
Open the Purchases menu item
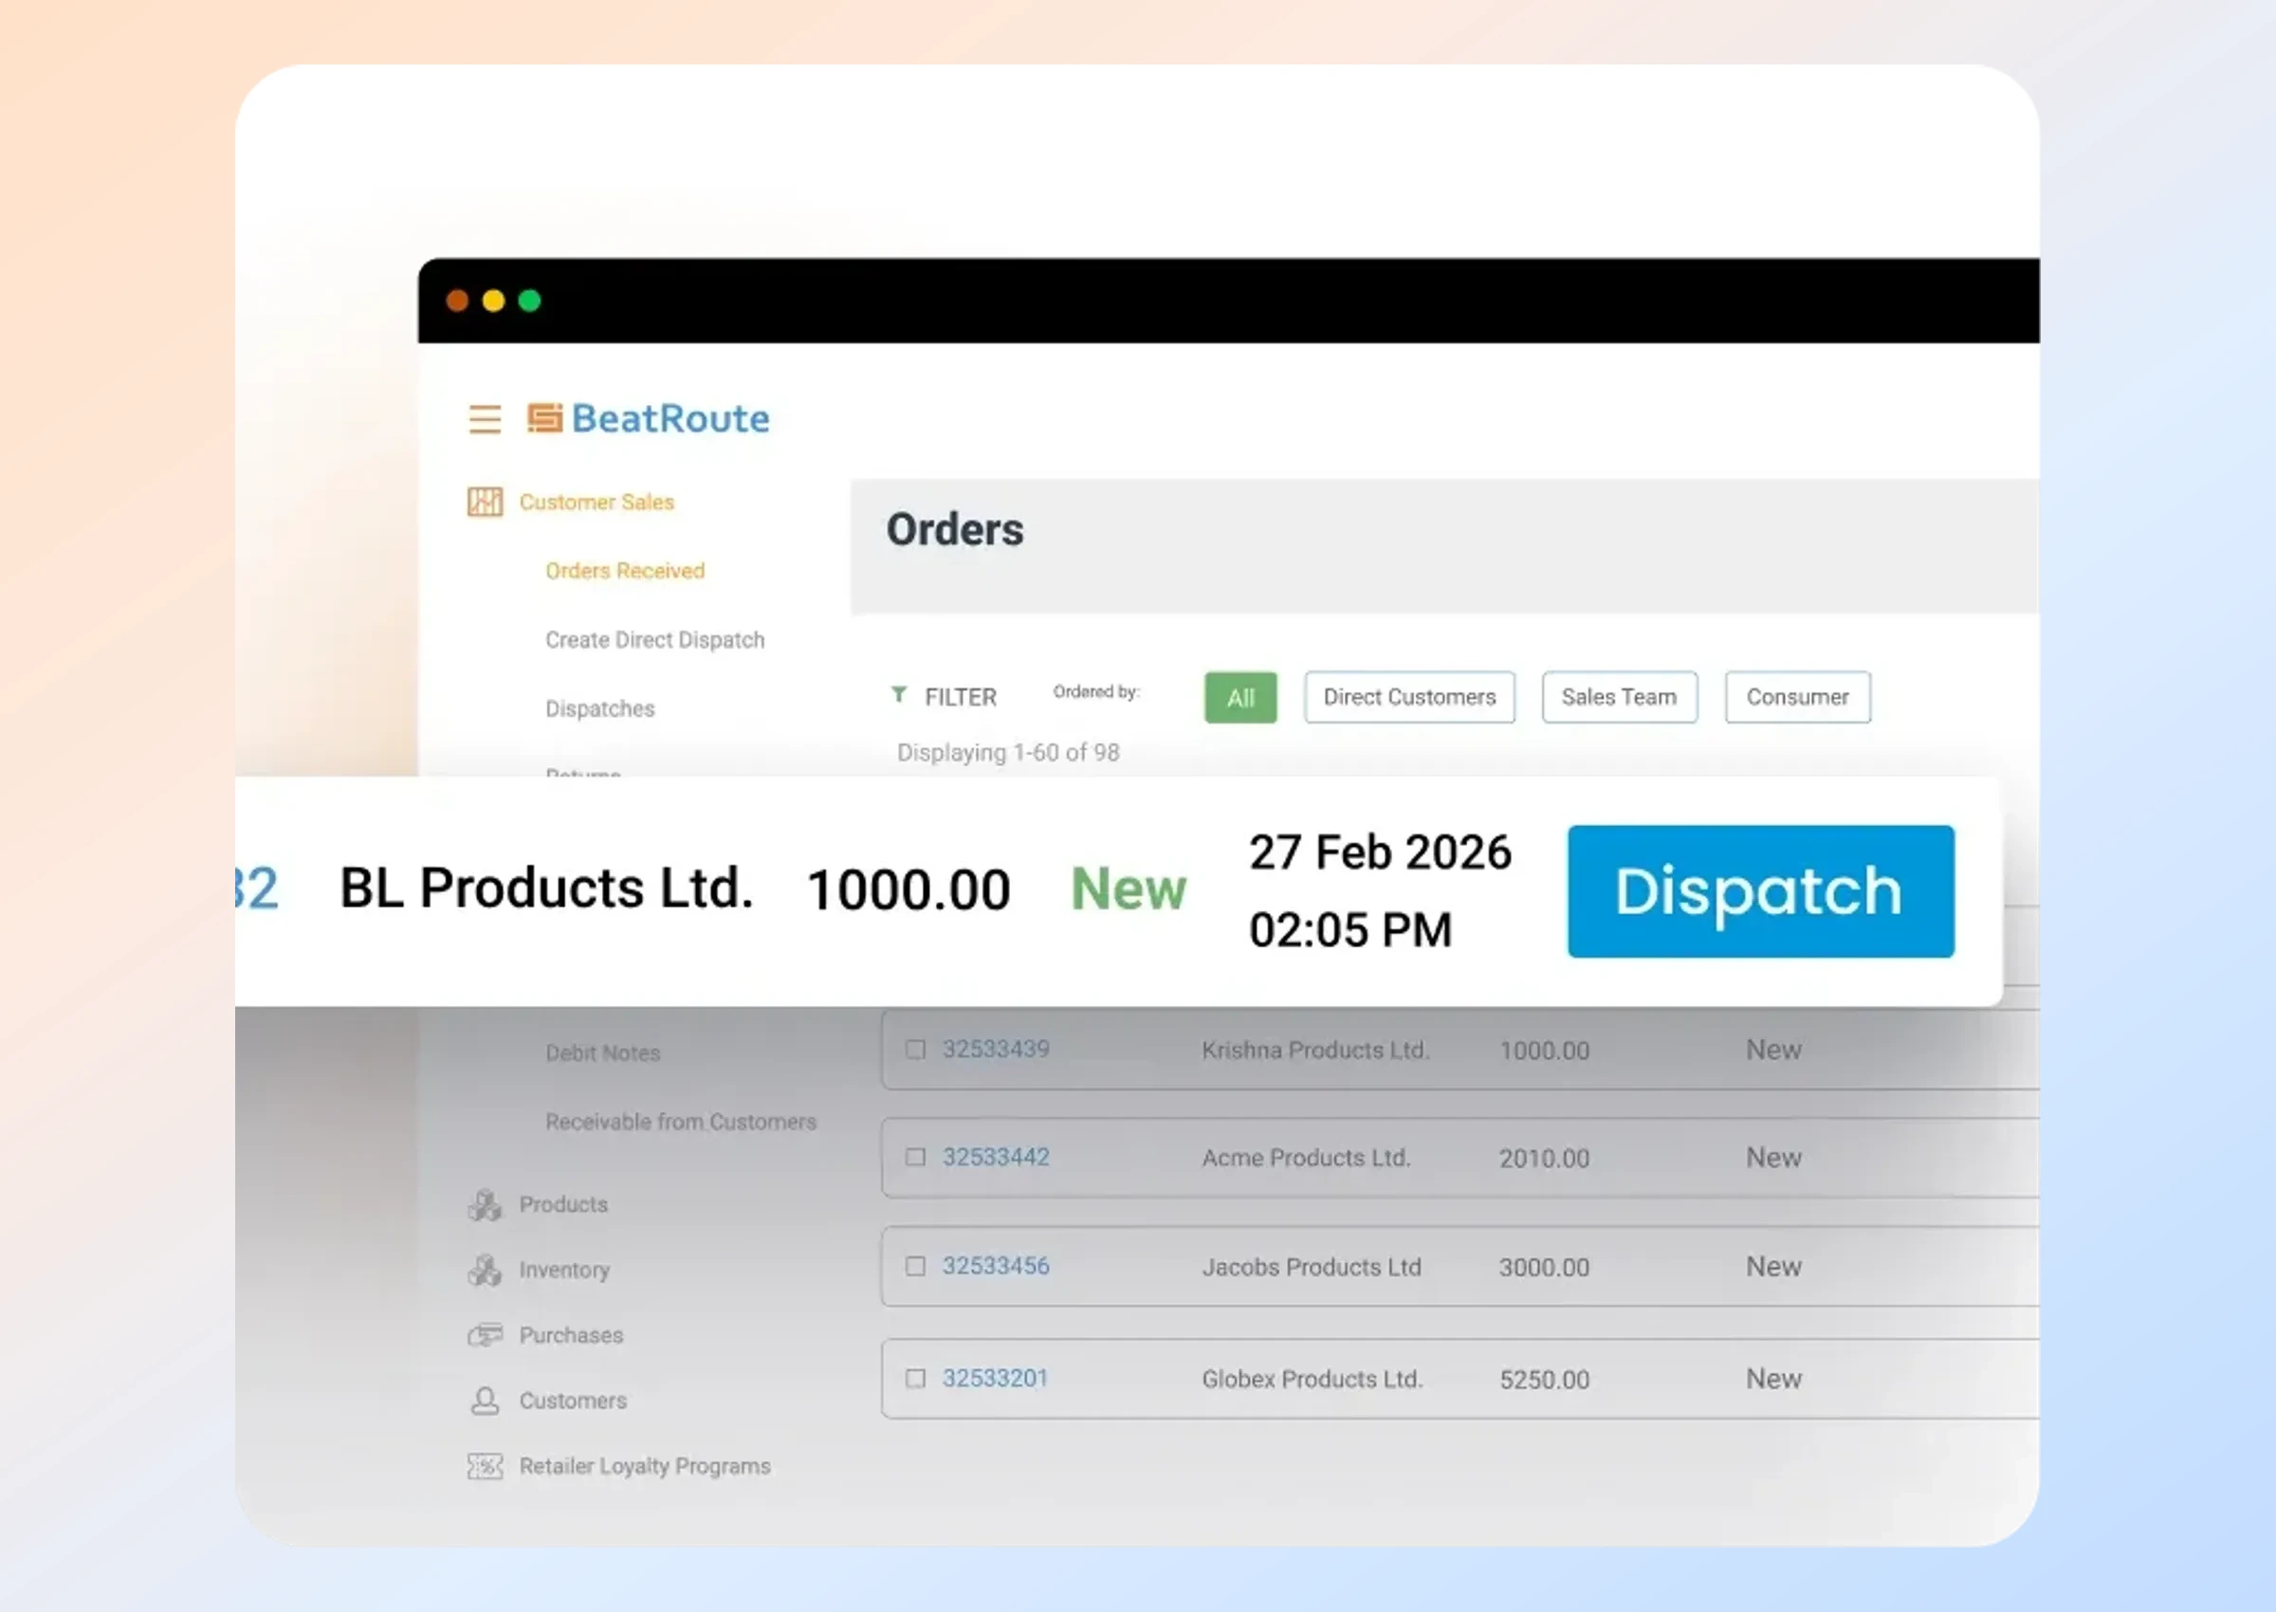pyautogui.click(x=571, y=1335)
